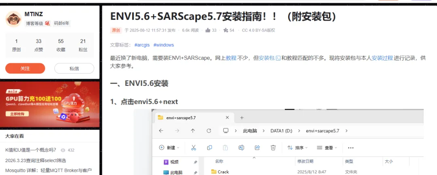
Task: Open the GPU算力 promotion banner
Action: coord(50,104)
